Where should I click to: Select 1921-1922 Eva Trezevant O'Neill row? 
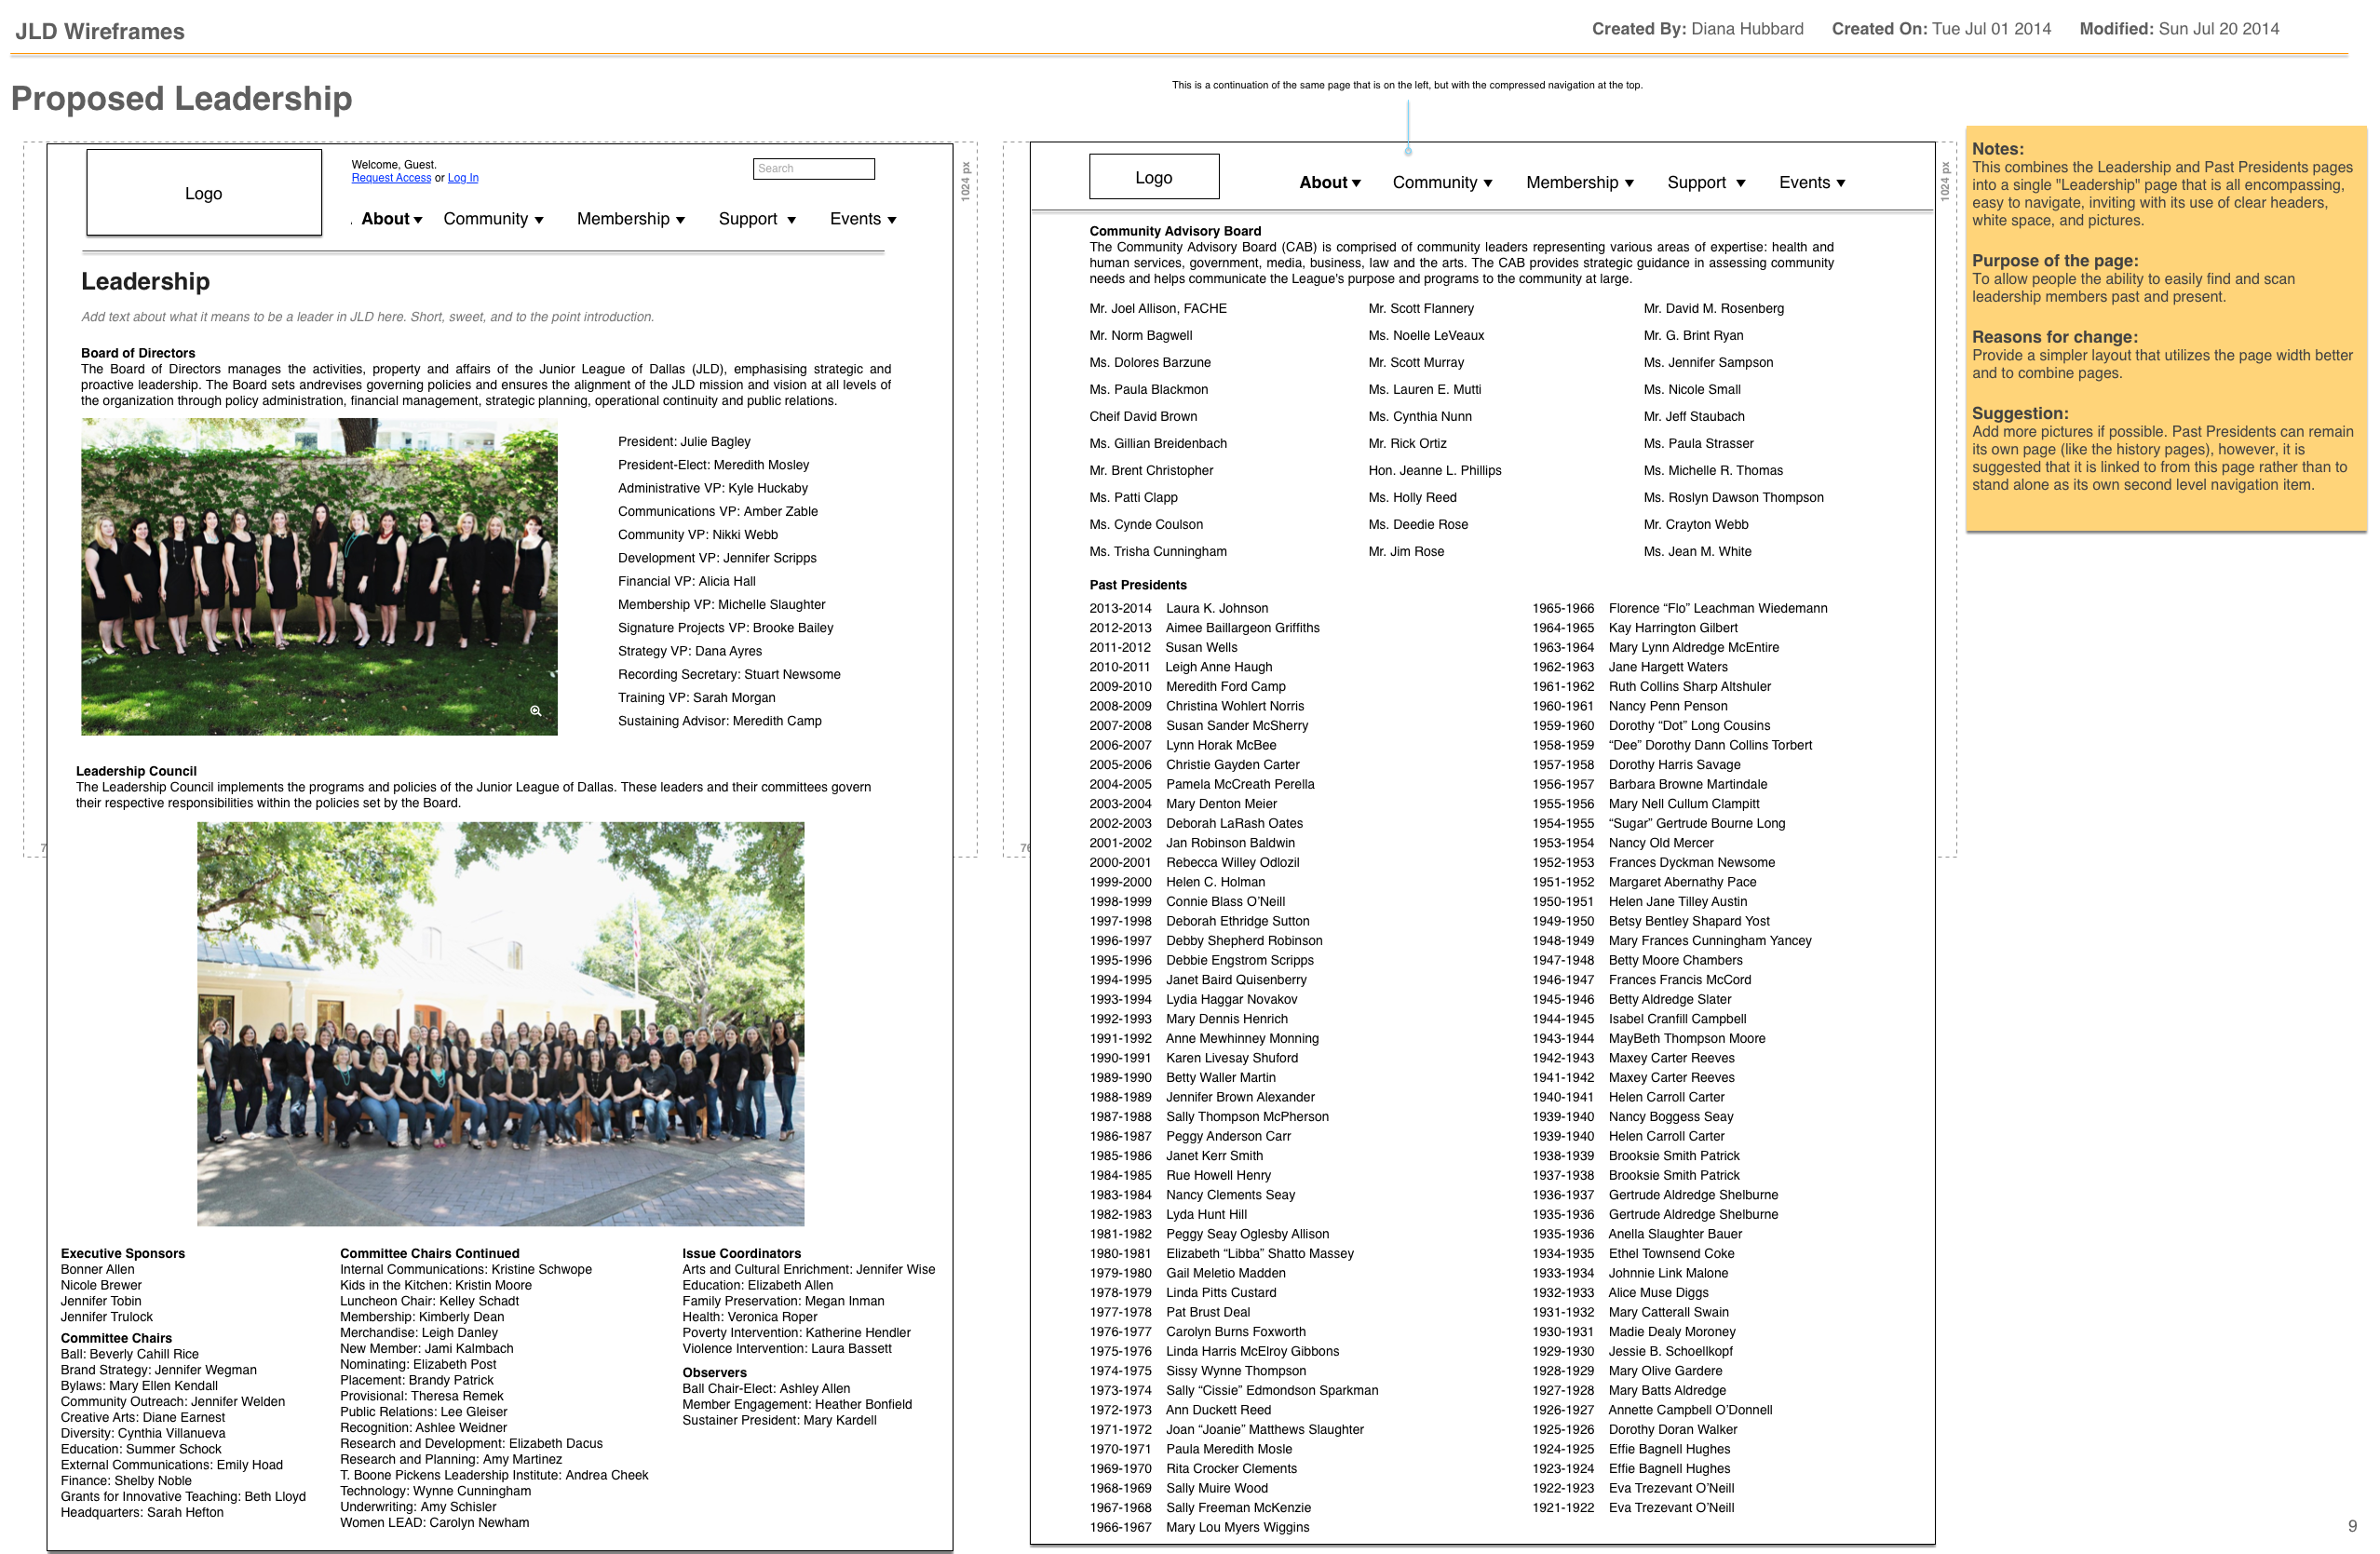coord(1633,1508)
